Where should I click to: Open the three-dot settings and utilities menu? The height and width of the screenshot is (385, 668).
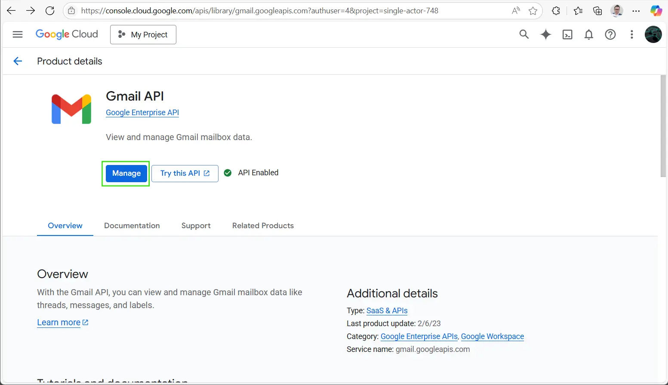[x=631, y=35]
